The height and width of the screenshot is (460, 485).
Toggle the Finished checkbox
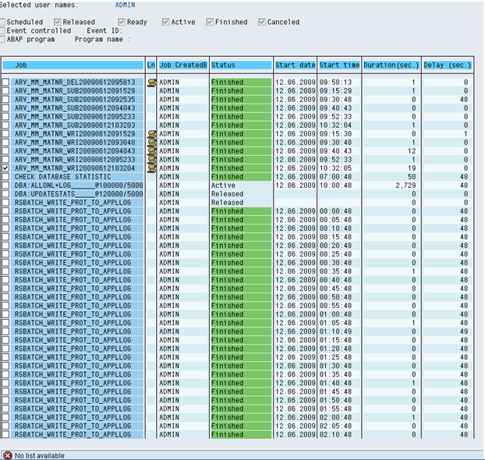pos(210,22)
